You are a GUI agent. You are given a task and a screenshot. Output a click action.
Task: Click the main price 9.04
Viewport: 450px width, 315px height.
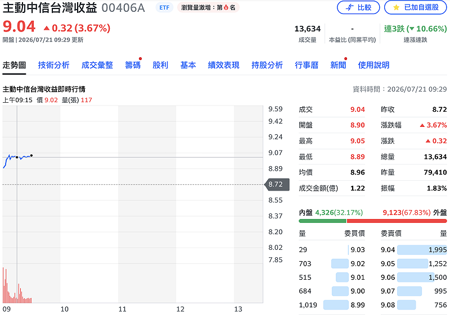tap(19, 26)
